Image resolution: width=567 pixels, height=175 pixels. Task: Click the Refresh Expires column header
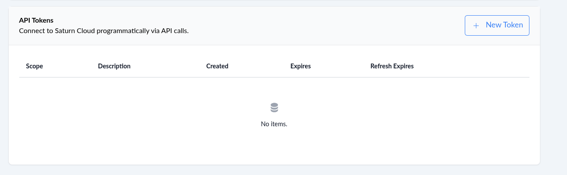[392, 66]
